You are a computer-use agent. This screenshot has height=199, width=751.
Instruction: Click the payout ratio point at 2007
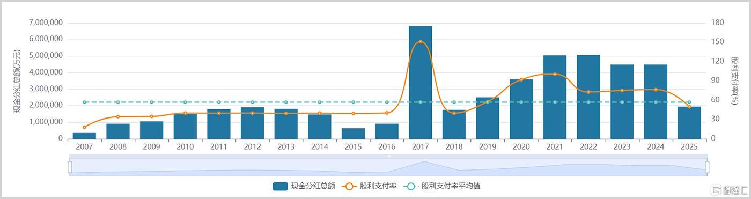(x=84, y=127)
